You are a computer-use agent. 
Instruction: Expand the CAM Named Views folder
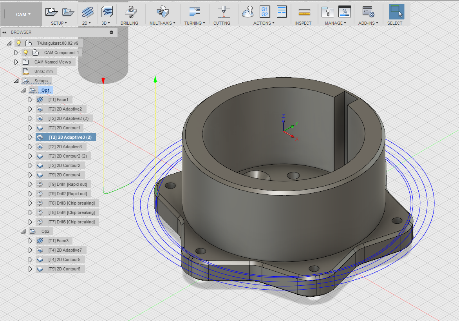point(16,62)
